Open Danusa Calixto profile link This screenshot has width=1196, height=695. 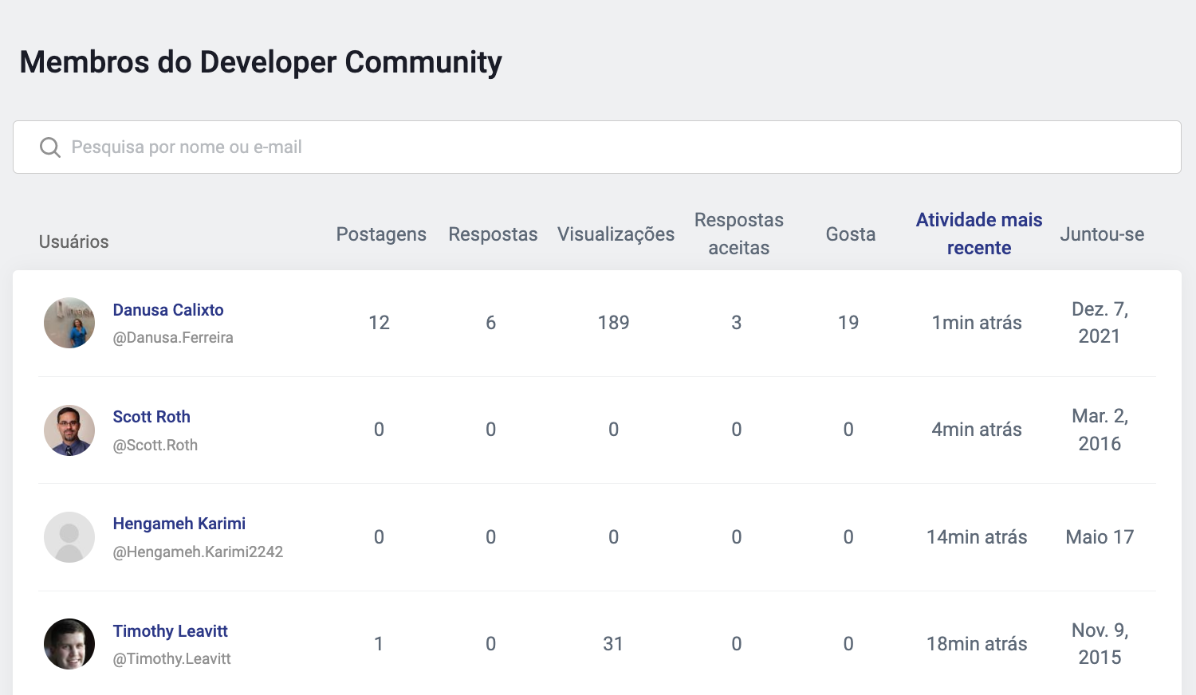click(168, 310)
